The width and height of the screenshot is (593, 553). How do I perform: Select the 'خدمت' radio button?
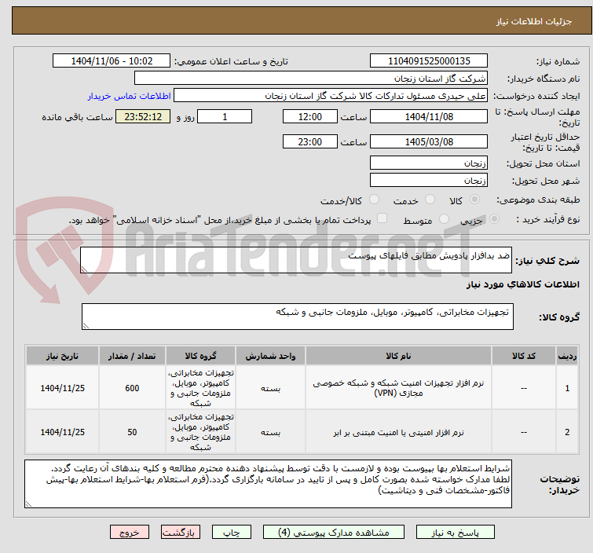(x=430, y=200)
